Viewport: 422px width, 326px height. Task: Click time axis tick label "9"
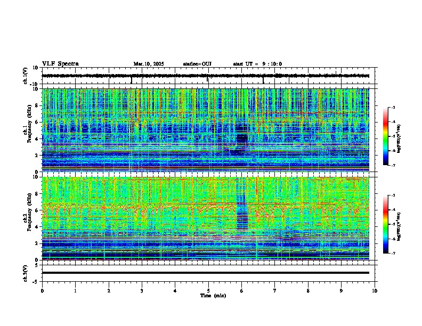tap(341, 291)
